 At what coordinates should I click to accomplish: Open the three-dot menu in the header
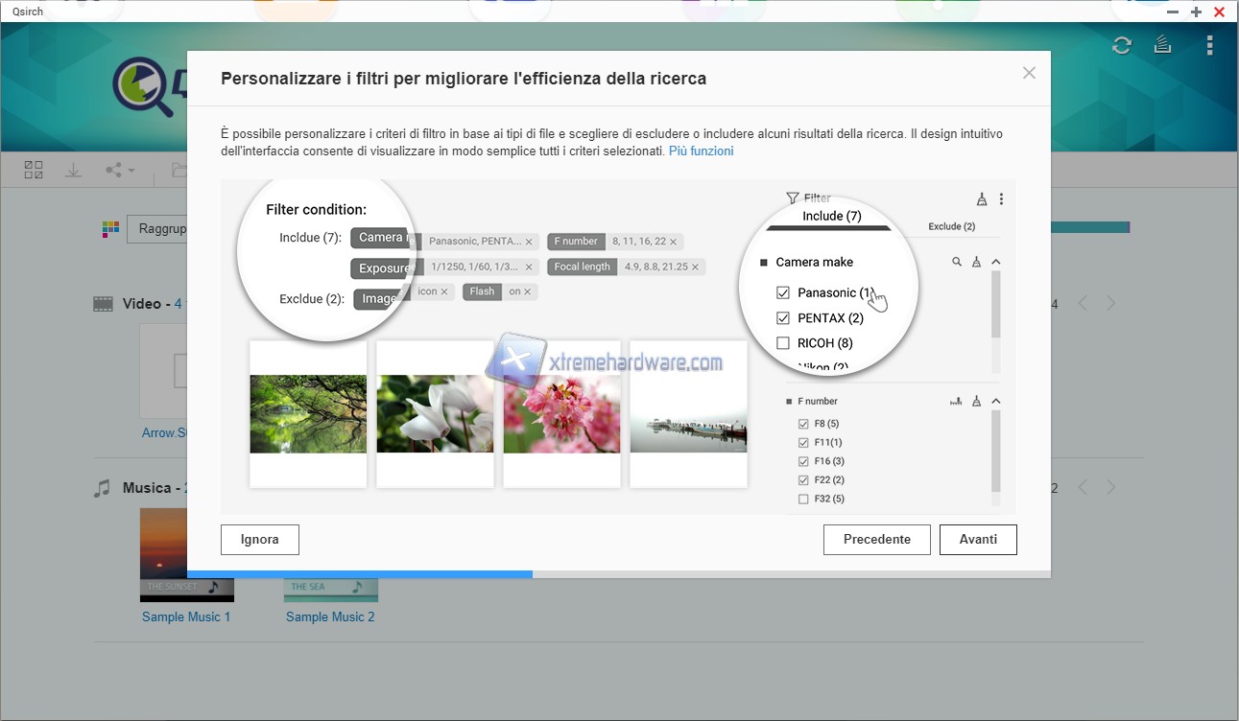pos(1209,45)
